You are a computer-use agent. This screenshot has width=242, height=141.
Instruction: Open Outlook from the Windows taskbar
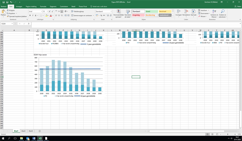[28, 138]
